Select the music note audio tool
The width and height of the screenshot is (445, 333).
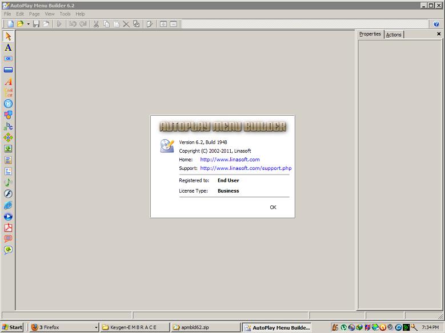point(8,182)
